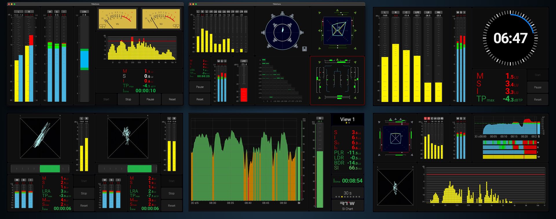Toggle SI header above the green SIU bar
Viewport: 556px width, 219px height.
click(320, 118)
